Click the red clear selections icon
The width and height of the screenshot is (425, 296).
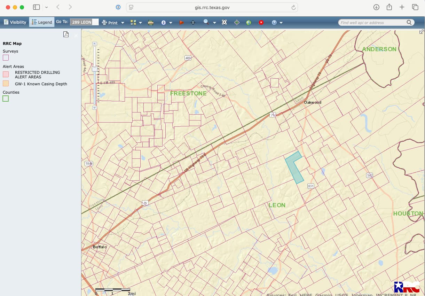(x=261, y=23)
